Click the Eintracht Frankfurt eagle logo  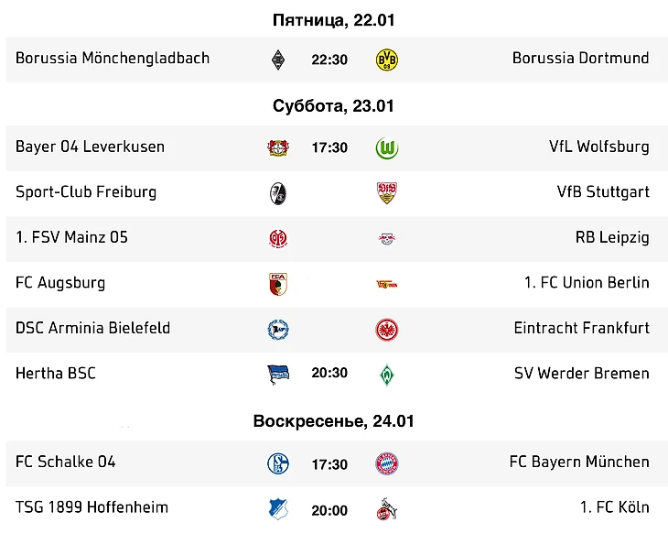[387, 330]
